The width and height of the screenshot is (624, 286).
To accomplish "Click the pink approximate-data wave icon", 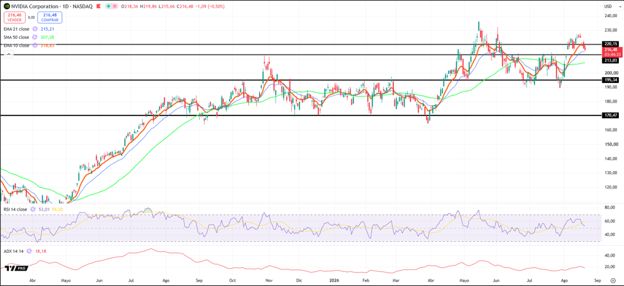I will [115, 6].
